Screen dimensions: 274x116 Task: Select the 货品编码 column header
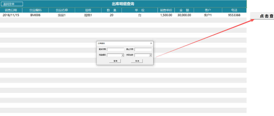35,10
